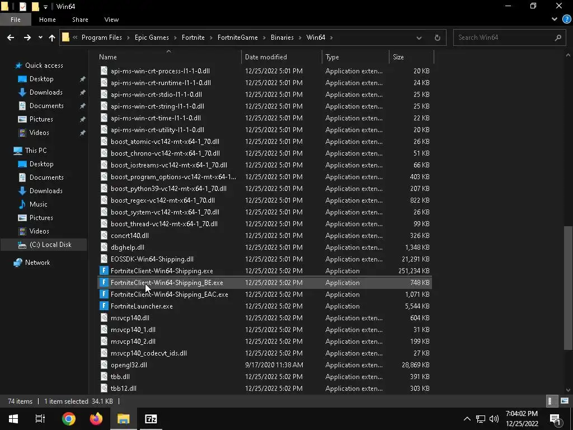Open the File menu
The height and width of the screenshot is (430, 573).
[x=15, y=20]
